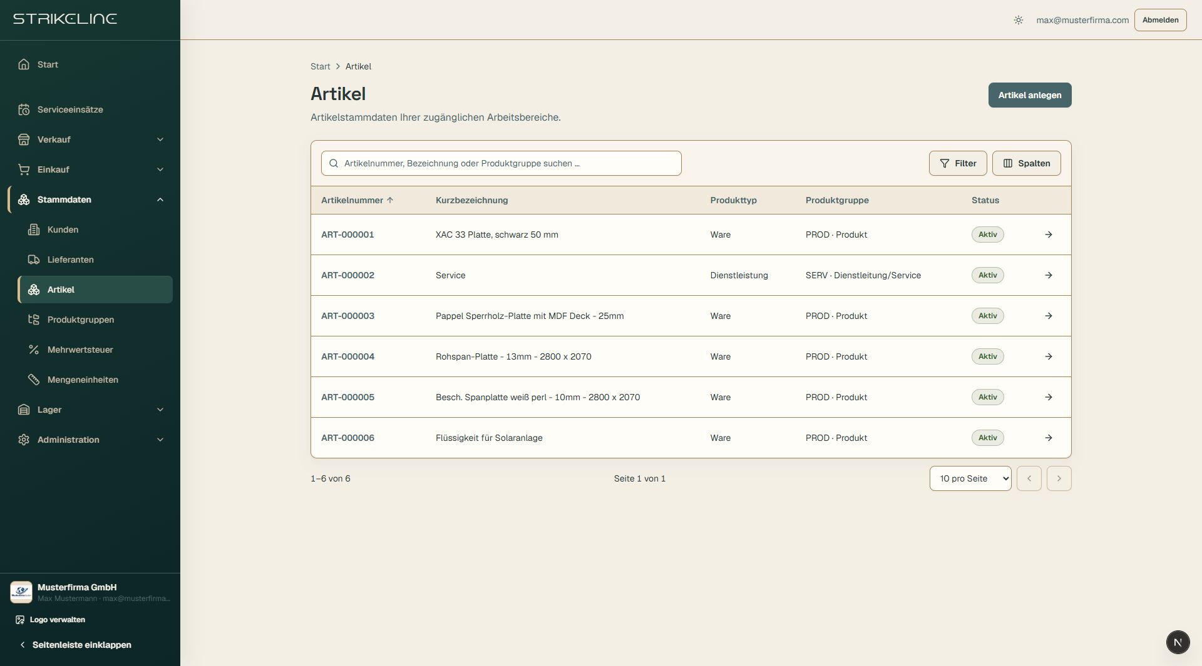Click the Start breadcrumb link
Viewport: 1202px width, 666px height.
320,66
